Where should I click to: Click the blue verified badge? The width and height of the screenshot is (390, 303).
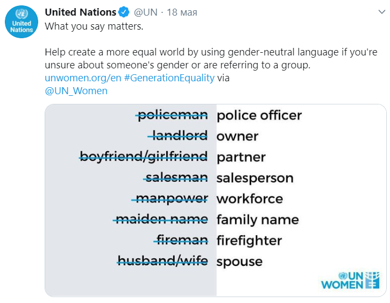pos(124,12)
